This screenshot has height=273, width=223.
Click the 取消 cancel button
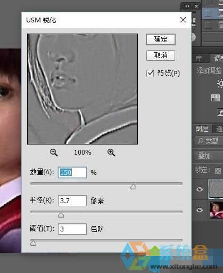[x=161, y=55]
